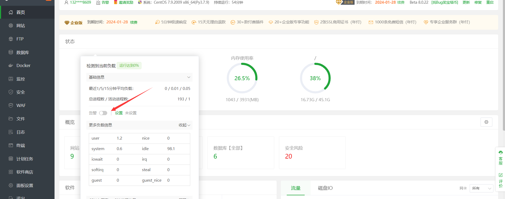Click the 告警 bell icon in top bar

[x=98, y=2]
